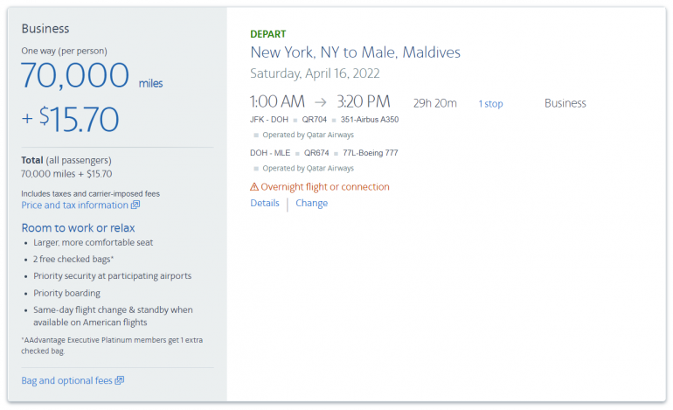Click the orange overnight warning triangle icon
Viewport: 673px width, 410px height.
click(254, 187)
